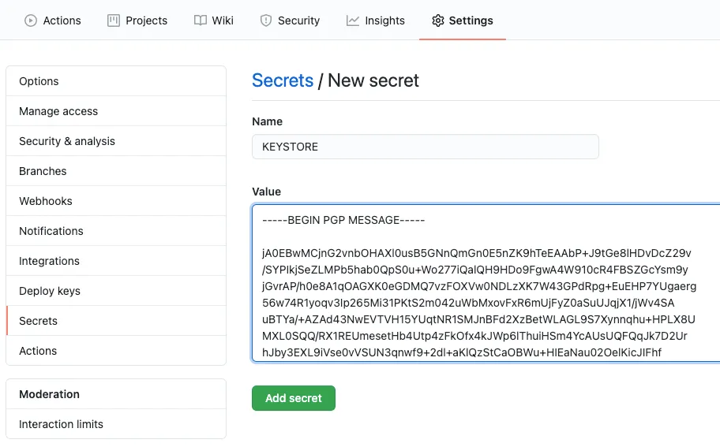Open Actions in the settings sidebar
The height and width of the screenshot is (447, 720).
click(116, 351)
